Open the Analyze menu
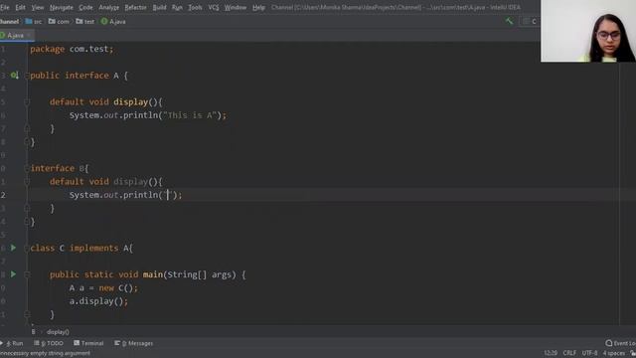This screenshot has width=636, height=358. point(108,7)
